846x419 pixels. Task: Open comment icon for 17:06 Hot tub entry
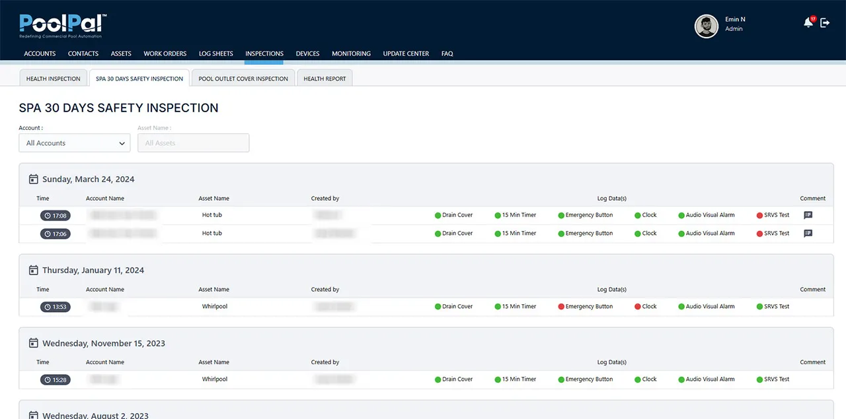click(808, 234)
